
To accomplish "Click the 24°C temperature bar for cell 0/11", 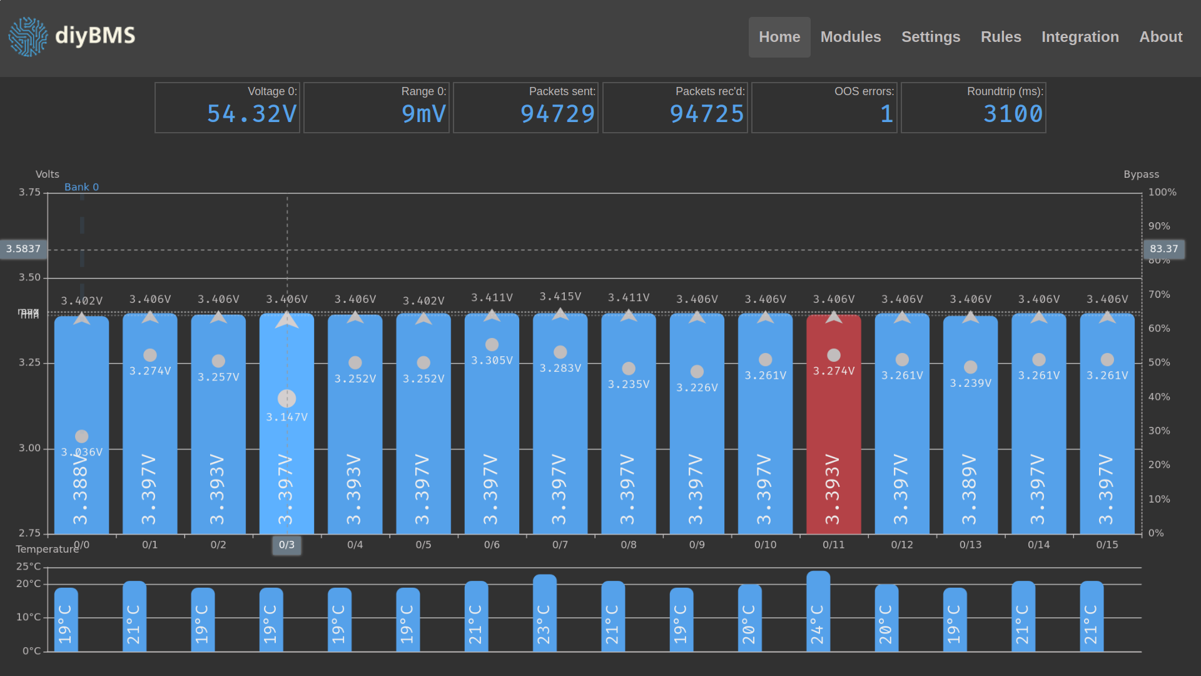I will tap(818, 611).
